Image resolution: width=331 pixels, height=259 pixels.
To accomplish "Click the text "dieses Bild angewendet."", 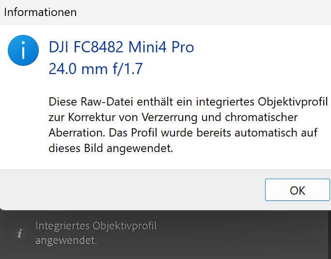I will pos(110,149).
